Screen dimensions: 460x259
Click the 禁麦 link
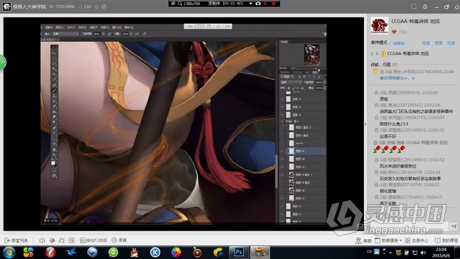(x=438, y=43)
